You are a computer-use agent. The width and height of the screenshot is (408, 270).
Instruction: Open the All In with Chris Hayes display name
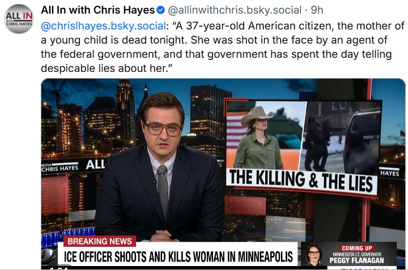[x=98, y=10]
